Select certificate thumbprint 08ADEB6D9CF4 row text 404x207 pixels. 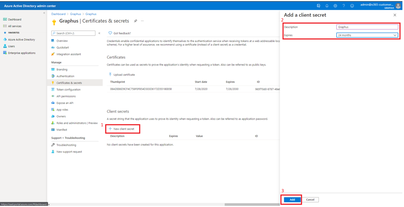tap(141, 89)
